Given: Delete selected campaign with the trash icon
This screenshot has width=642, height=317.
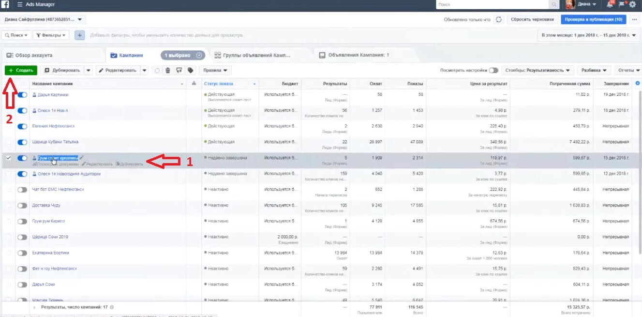Looking at the screenshot, I should (x=168, y=70).
